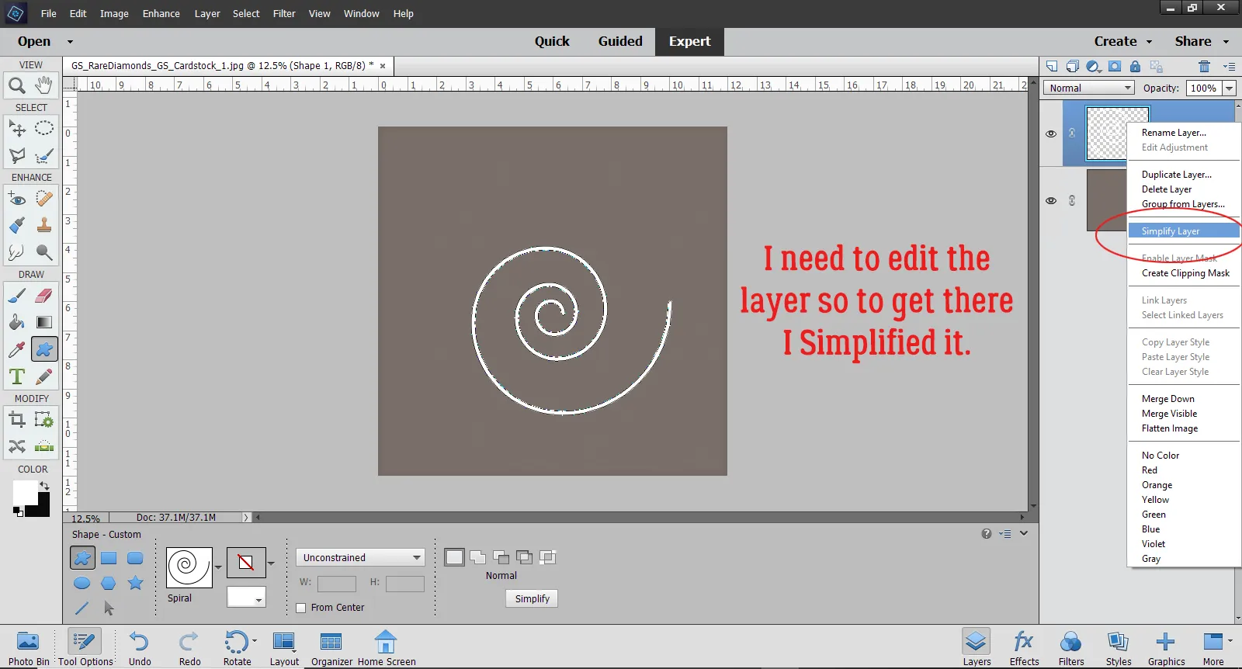
Task: Toggle visibility of the bottom background layer
Action: coord(1051,200)
